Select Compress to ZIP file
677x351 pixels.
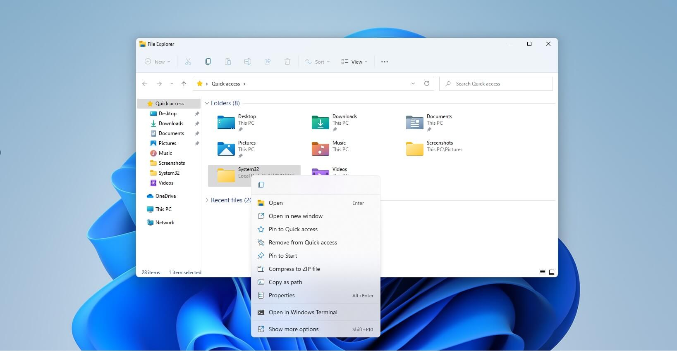[294, 269]
